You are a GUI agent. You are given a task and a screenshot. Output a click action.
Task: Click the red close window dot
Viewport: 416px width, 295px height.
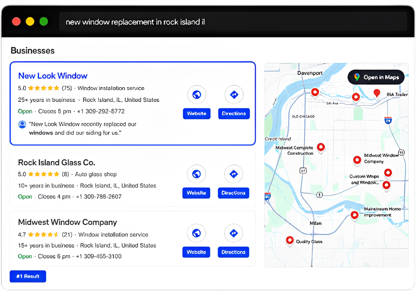[x=16, y=21]
